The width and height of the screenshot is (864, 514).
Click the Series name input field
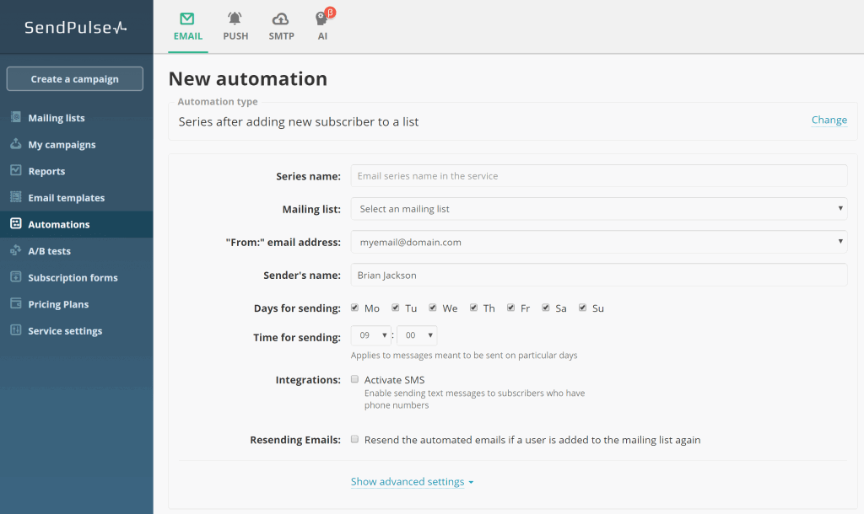599,175
